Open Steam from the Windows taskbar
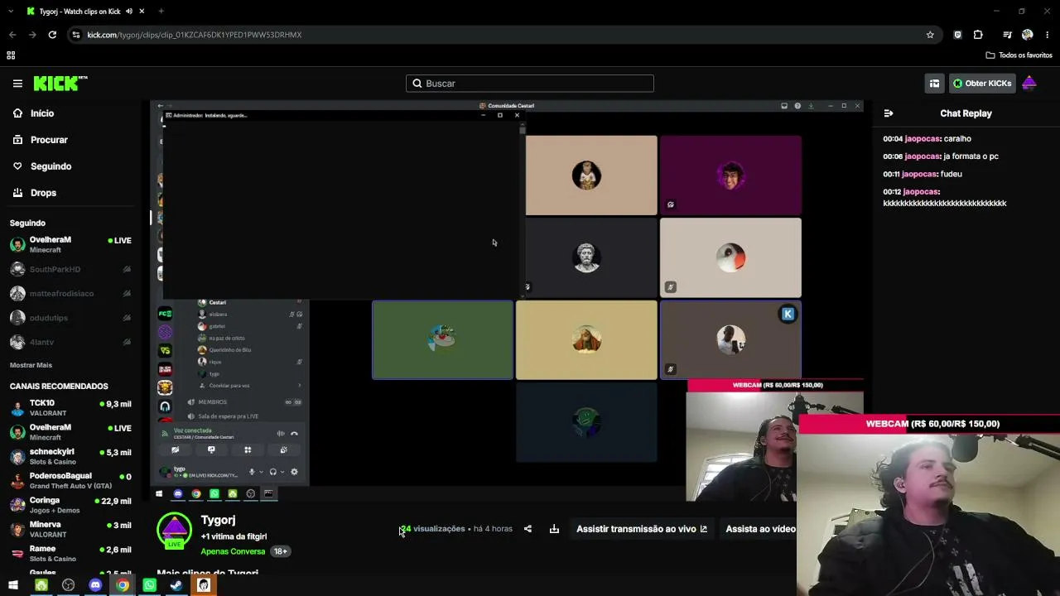The width and height of the screenshot is (1060, 596). pos(176,585)
